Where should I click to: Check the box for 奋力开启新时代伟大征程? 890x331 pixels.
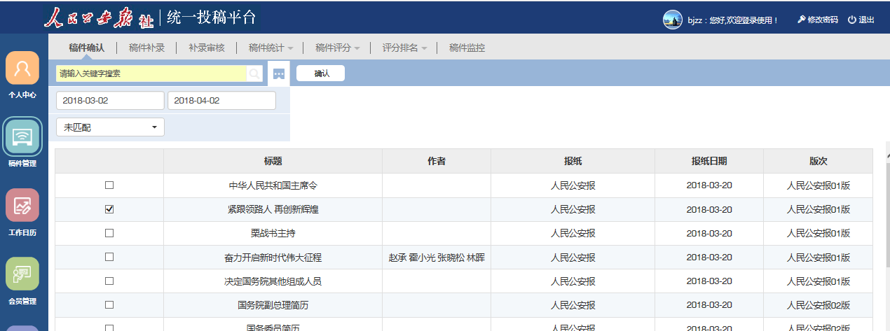[109, 257]
